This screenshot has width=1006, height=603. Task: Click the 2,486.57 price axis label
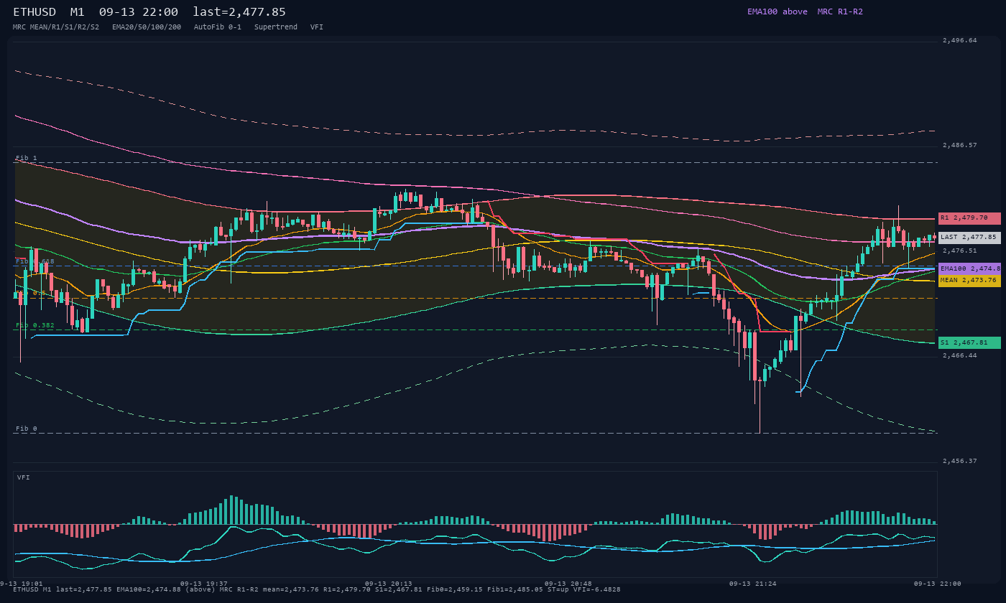[x=960, y=146]
